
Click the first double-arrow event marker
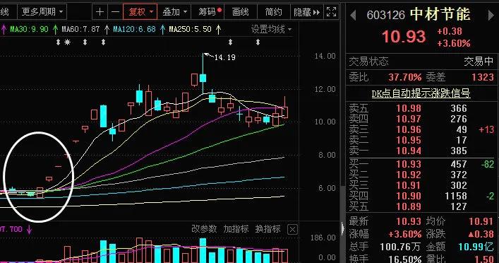59,42
